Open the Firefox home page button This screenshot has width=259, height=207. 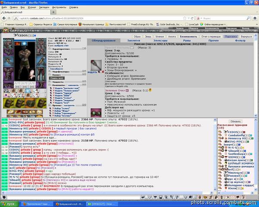coord(255,18)
